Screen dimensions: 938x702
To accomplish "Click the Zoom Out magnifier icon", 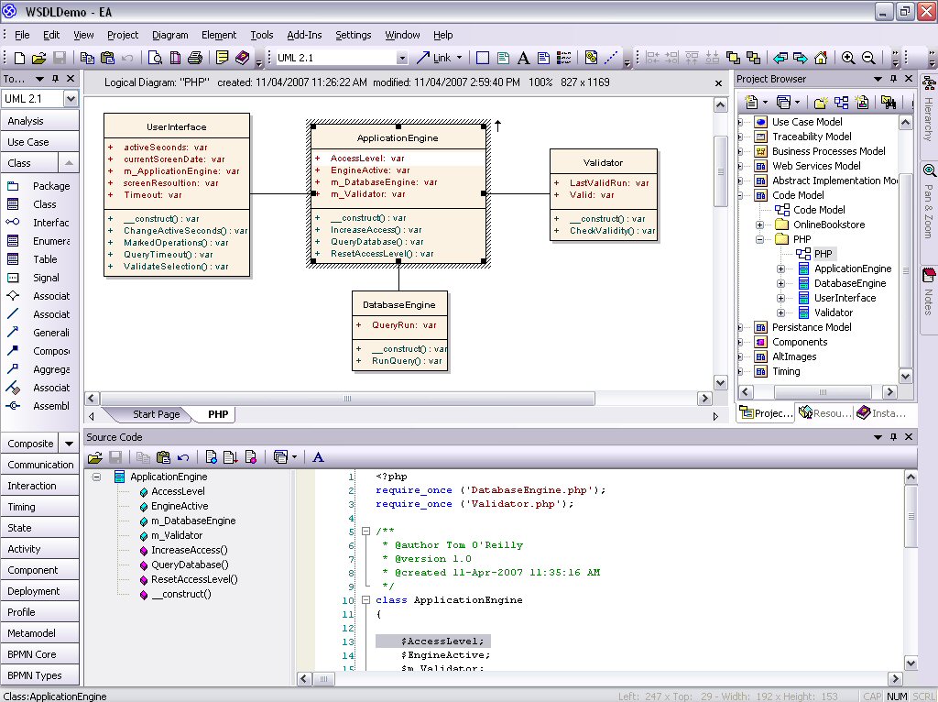I will point(868,58).
